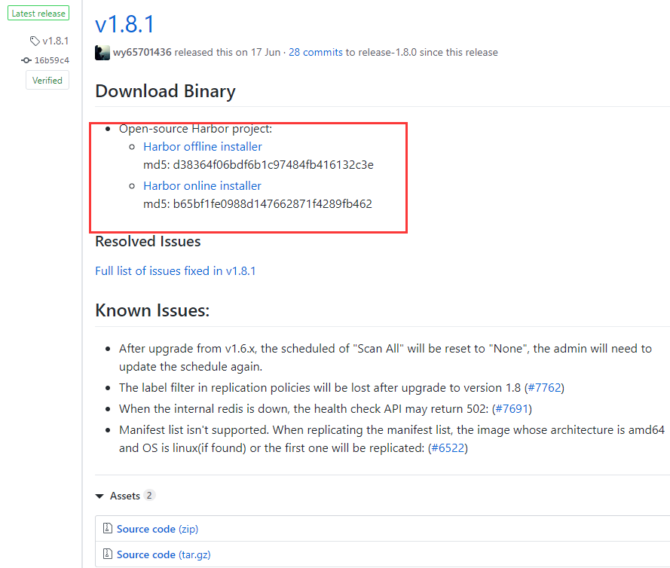Open issue #7691 link
Viewport: 670px width, 568px height.
512,409
